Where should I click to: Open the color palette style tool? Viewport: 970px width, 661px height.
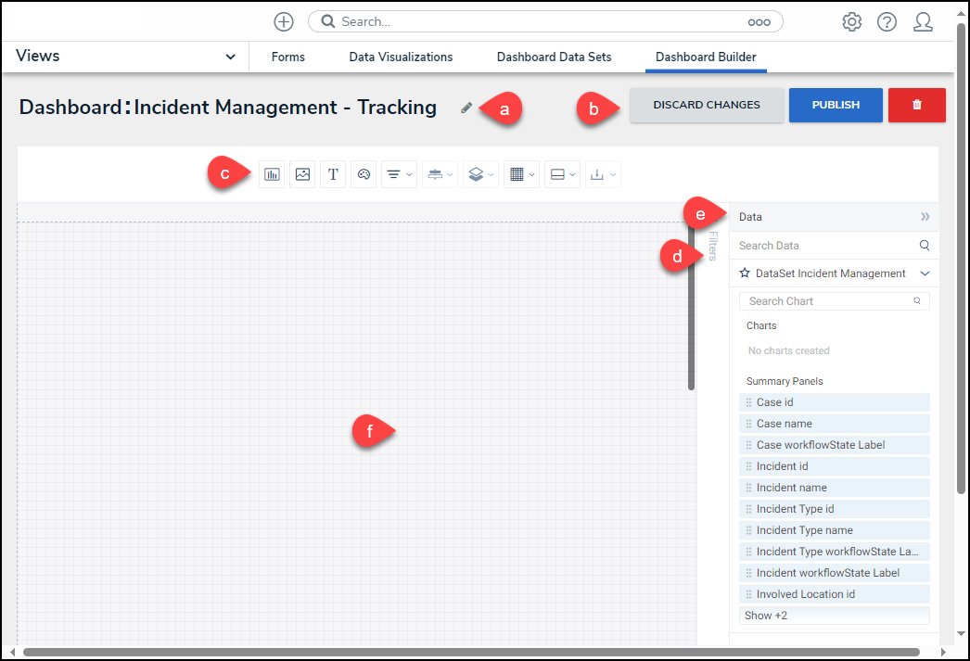pos(364,174)
